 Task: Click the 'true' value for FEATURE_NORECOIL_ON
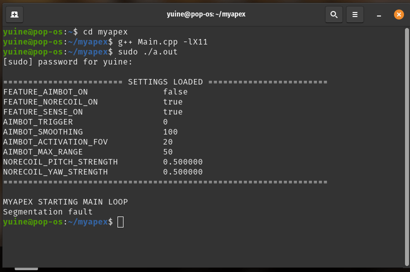click(173, 101)
